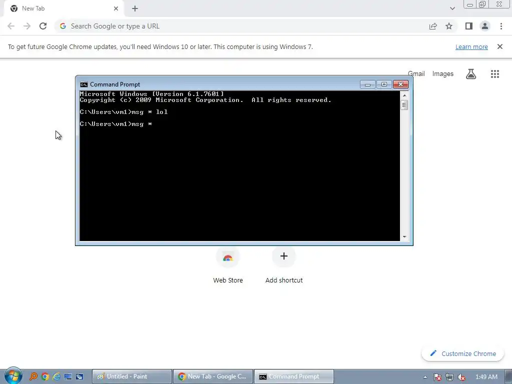This screenshot has height=384, width=512.
Task: Share this page icon in address bar
Action: pos(433,26)
